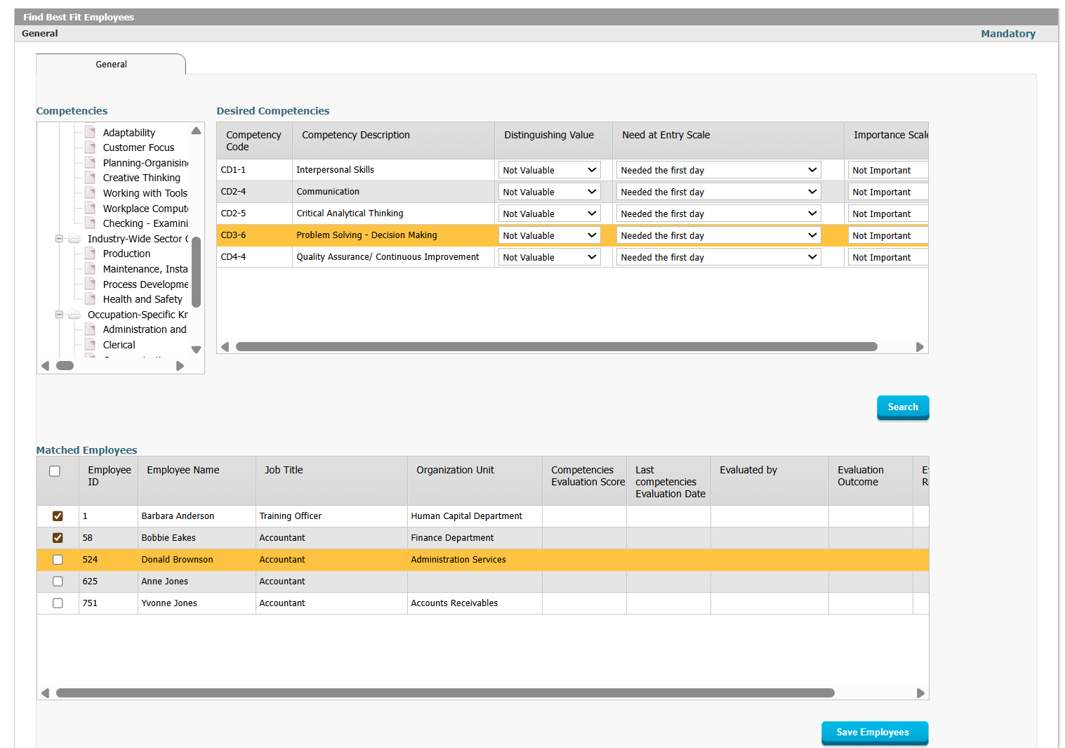Uncheck Barbara Anderson's row checkbox
Viewport: 1065px width, 748px height.
pyautogui.click(x=58, y=516)
